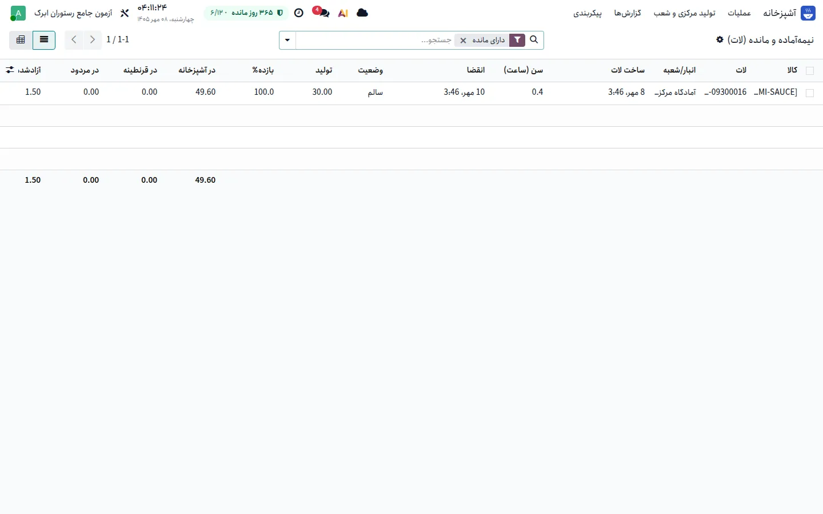Click the clock time ۰۴:۱۱:۲۴ display
Image resolution: width=823 pixels, height=514 pixels.
point(152,7)
